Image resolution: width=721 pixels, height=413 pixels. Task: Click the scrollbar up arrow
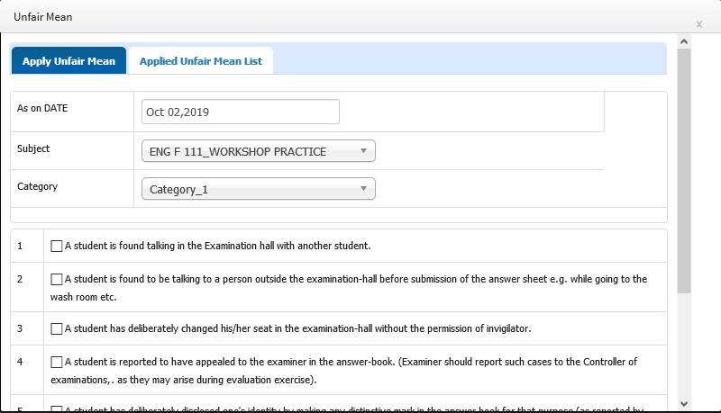(684, 41)
